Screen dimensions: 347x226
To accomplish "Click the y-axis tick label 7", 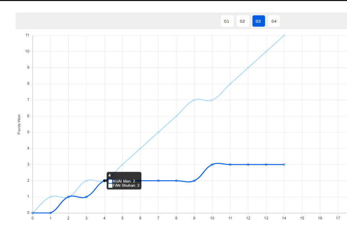I will (28, 100).
